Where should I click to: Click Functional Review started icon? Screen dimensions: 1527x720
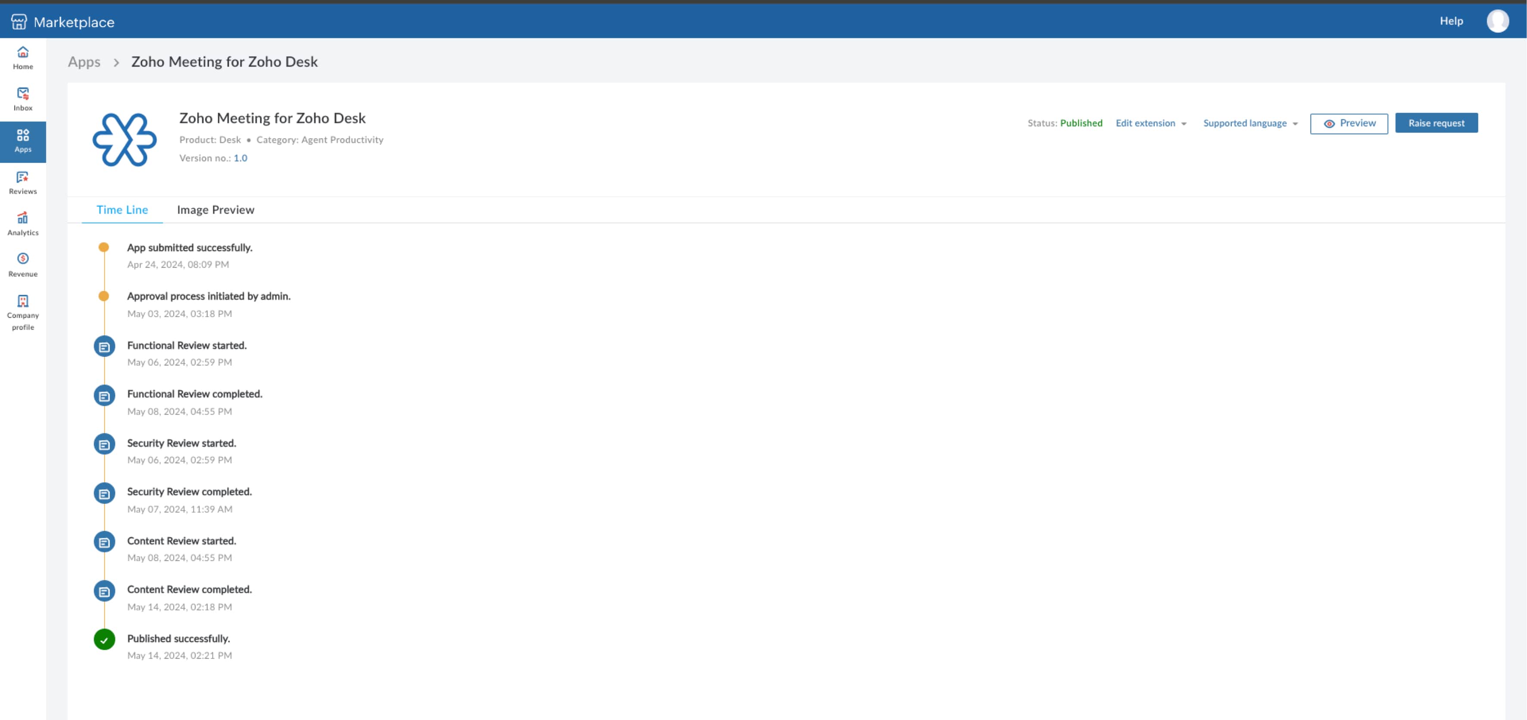(104, 347)
